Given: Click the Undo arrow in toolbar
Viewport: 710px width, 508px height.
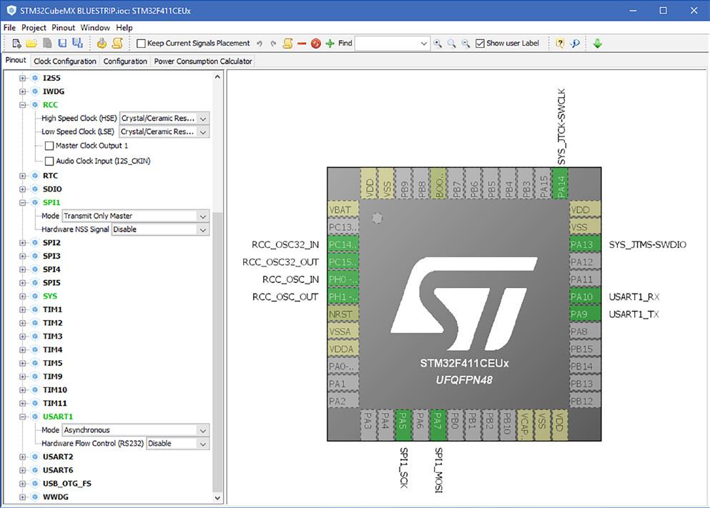Looking at the screenshot, I should 260,44.
